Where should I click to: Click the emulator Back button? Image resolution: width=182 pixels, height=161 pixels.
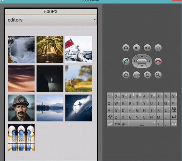point(147,75)
